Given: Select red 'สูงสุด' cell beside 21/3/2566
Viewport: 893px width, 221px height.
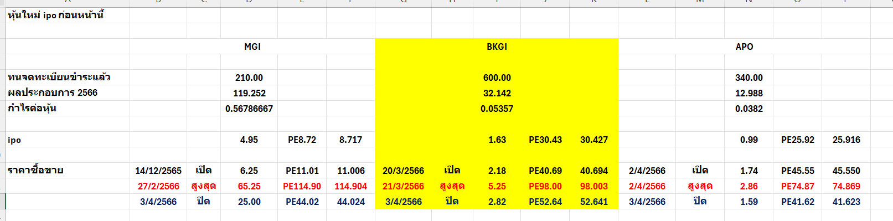Looking at the screenshot, I should point(452,186).
